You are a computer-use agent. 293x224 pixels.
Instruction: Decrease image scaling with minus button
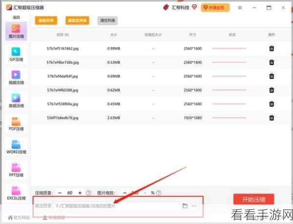click(125, 193)
